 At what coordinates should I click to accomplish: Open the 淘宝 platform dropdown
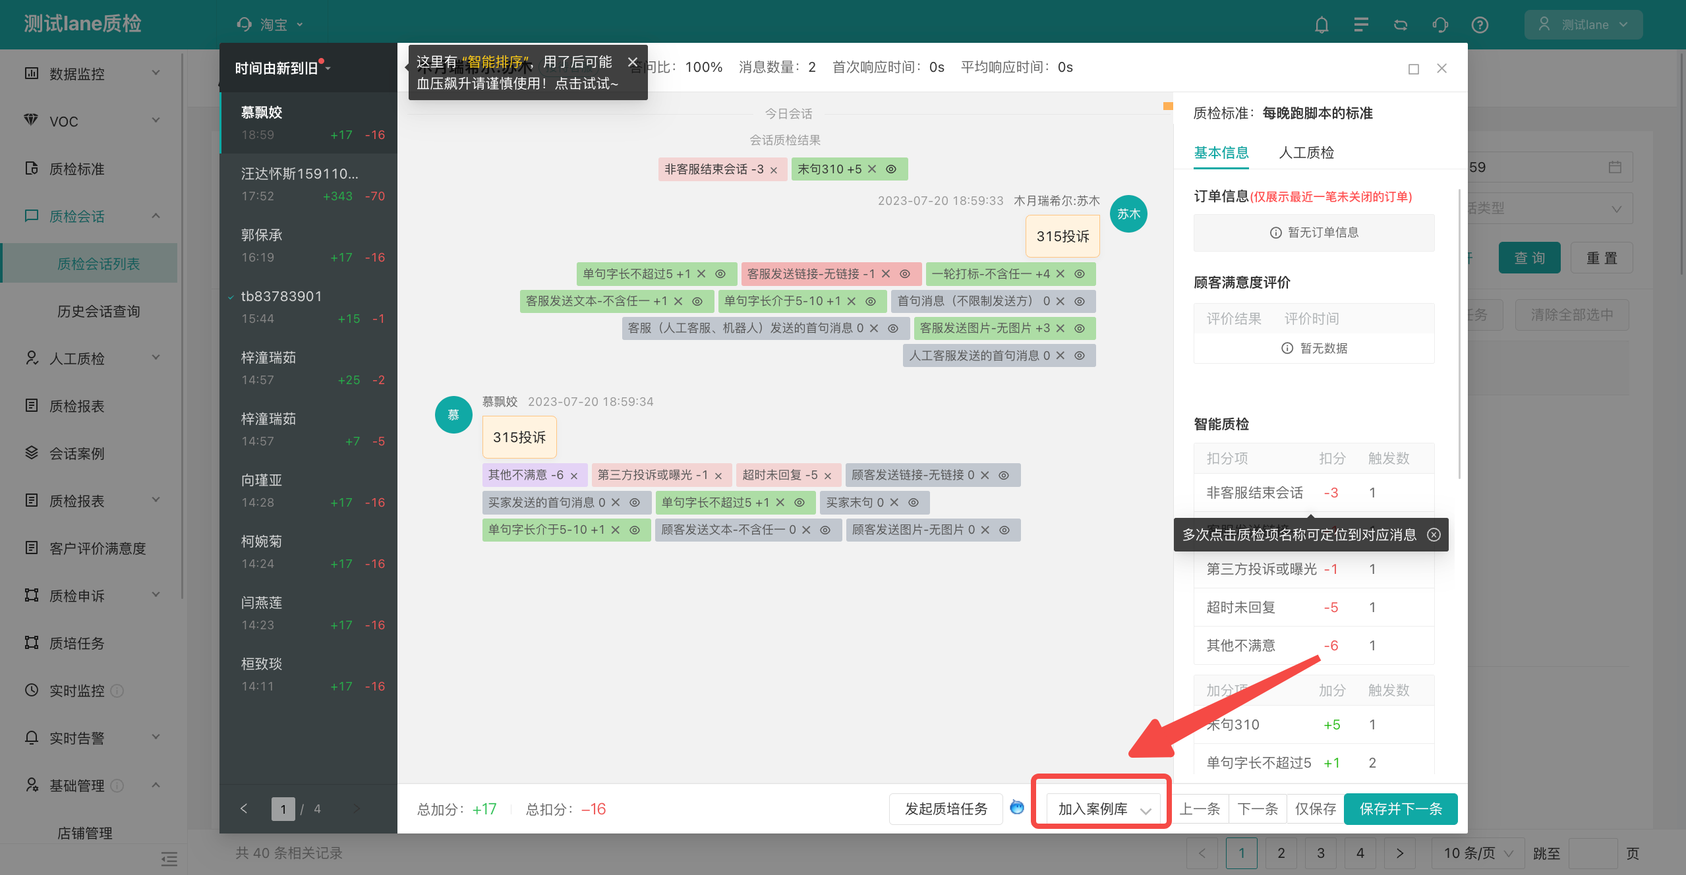click(270, 25)
